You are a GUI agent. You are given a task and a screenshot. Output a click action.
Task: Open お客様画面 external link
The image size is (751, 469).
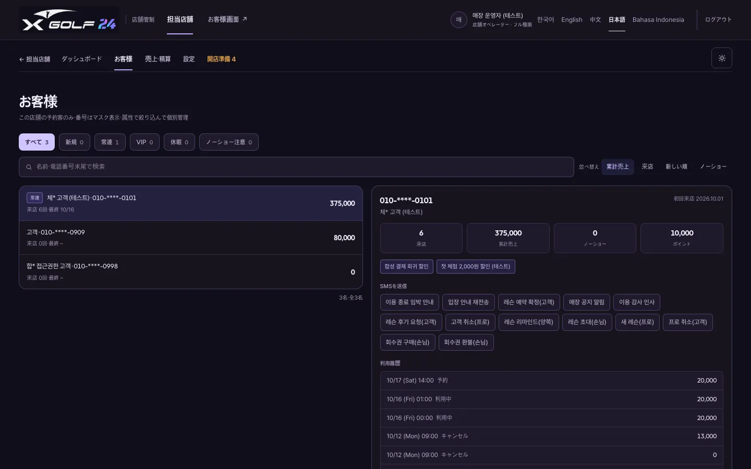click(227, 20)
